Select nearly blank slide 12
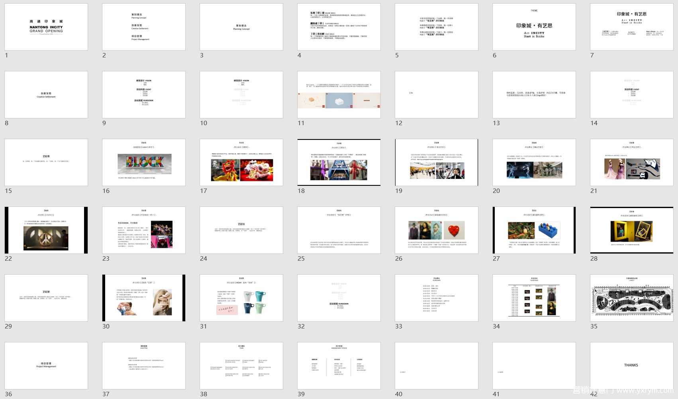This screenshot has width=678, height=399. [x=437, y=95]
